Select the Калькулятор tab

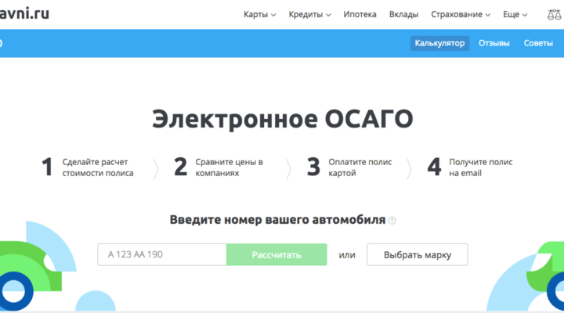(439, 43)
